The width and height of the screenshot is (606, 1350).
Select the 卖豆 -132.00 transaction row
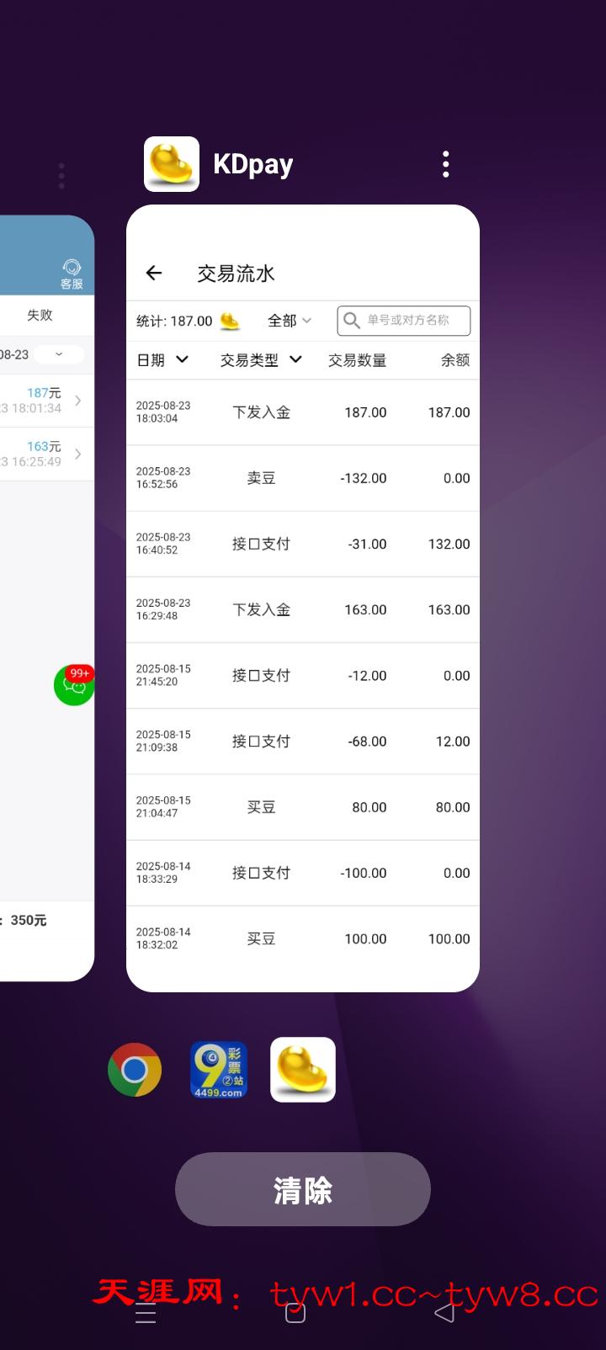(303, 478)
